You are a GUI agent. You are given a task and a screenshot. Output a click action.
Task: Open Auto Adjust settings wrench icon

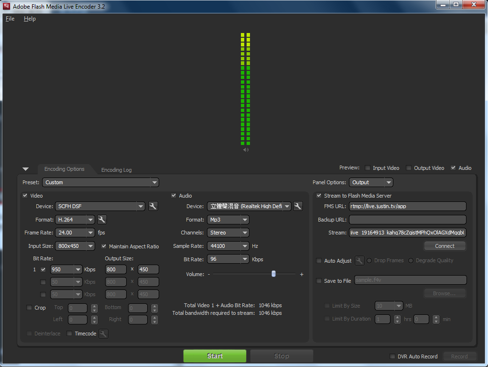pyautogui.click(x=359, y=261)
